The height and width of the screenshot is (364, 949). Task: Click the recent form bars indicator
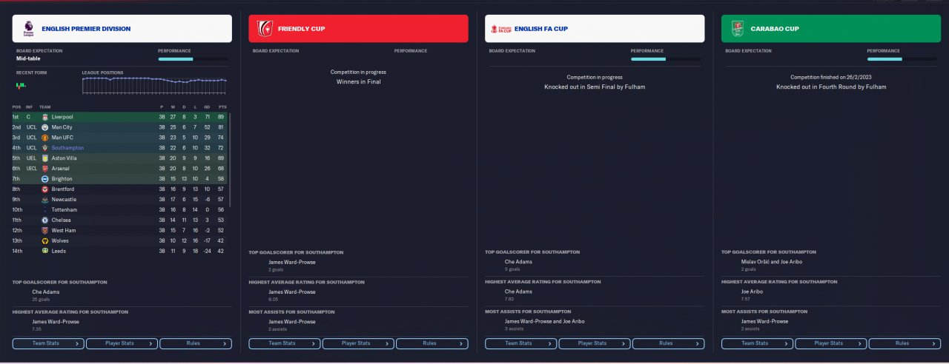21,85
